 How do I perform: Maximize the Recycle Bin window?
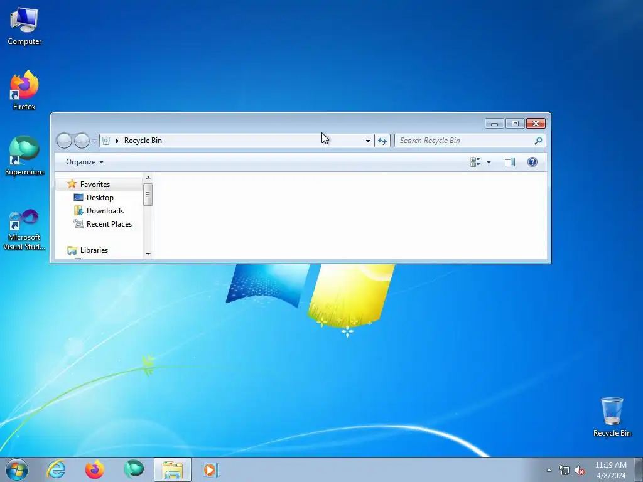coord(515,124)
